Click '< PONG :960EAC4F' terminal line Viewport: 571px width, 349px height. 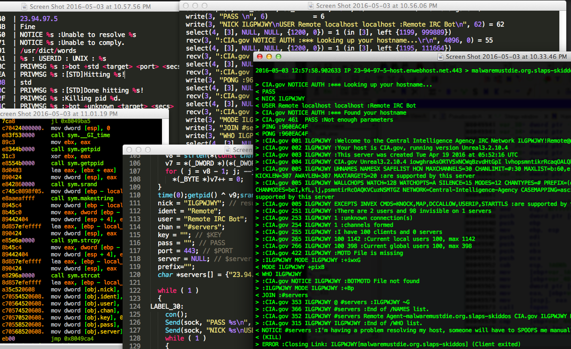point(282,134)
